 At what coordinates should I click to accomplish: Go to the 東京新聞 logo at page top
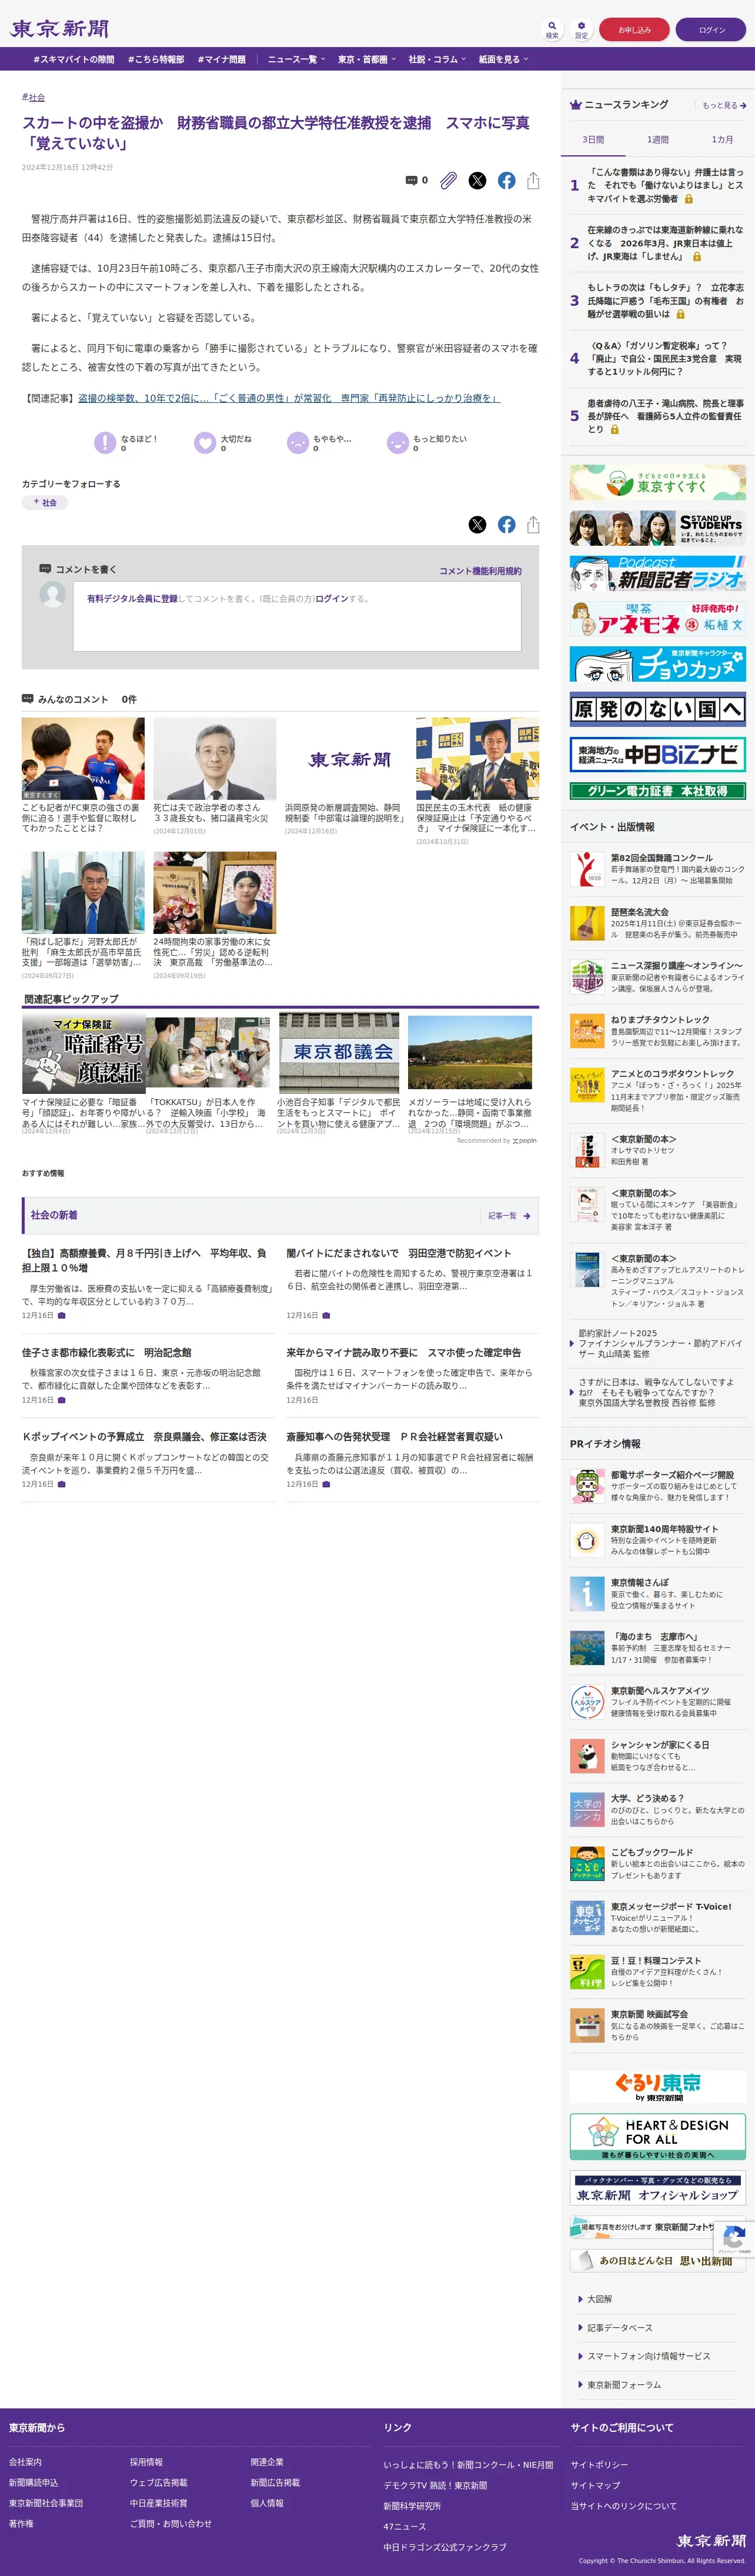pos(60,28)
